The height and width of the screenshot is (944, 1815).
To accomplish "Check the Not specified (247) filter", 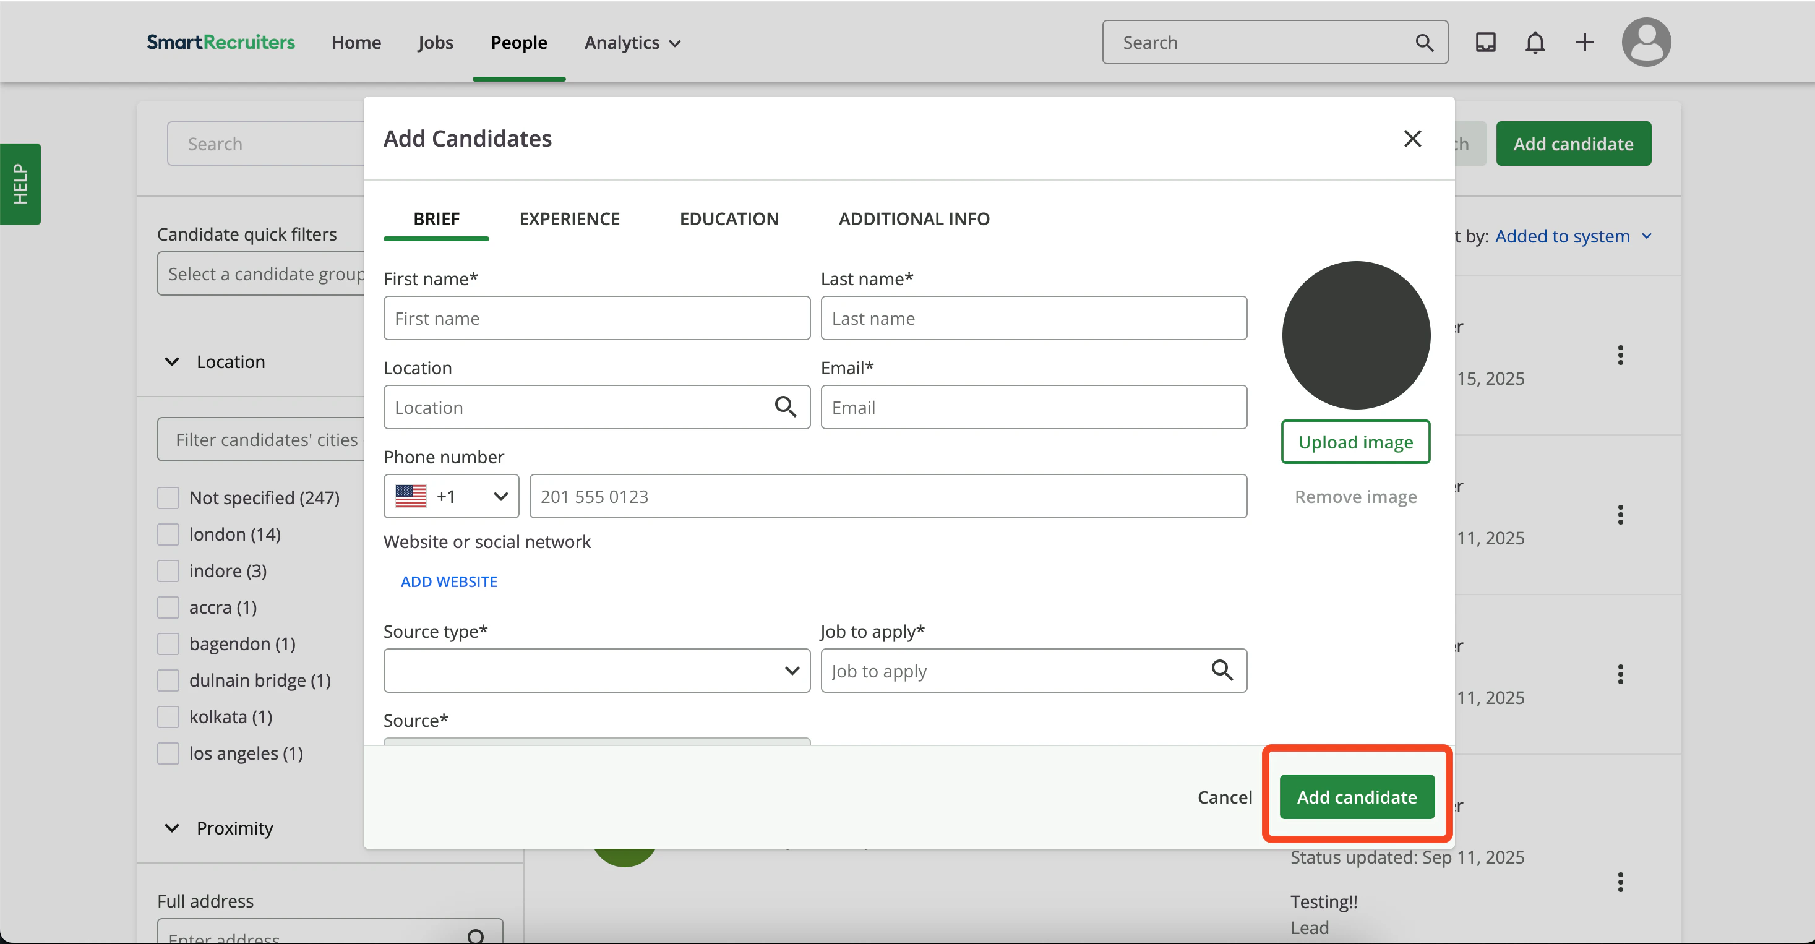I will click(x=168, y=498).
